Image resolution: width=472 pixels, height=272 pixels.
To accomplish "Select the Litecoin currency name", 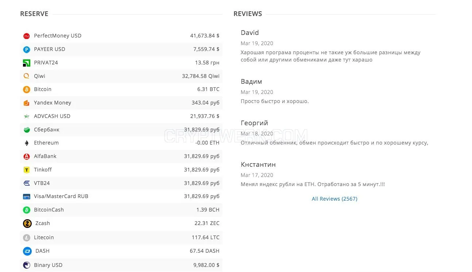I will (x=44, y=237).
